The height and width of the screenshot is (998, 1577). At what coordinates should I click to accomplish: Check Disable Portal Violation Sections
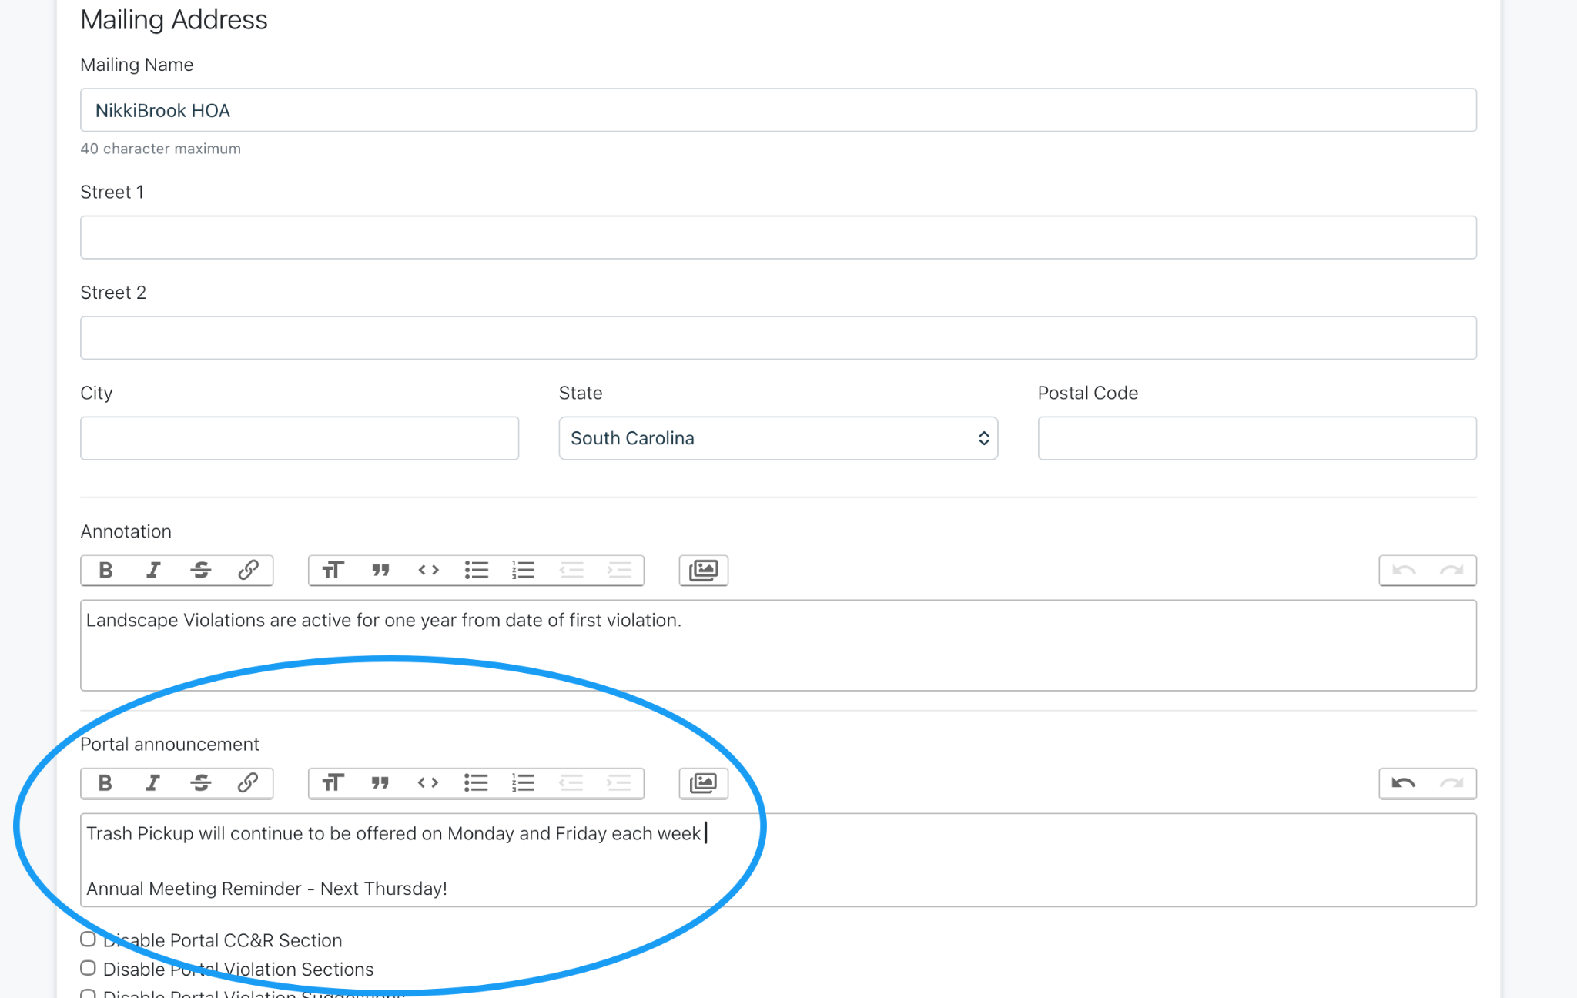click(89, 968)
